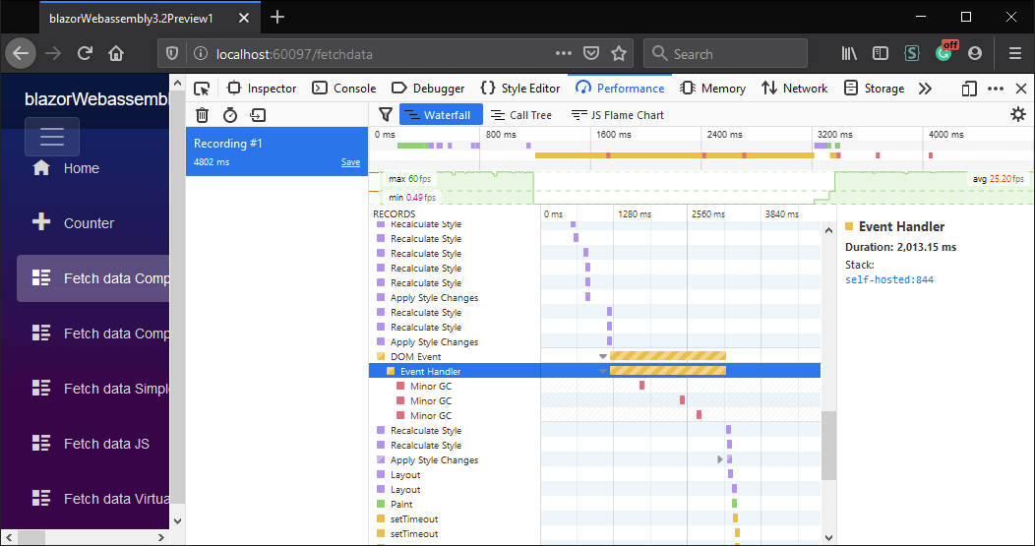This screenshot has width=1035, height=546.
Task: Open devtools options ellipsis menu
Action: (x=996, y=89)
